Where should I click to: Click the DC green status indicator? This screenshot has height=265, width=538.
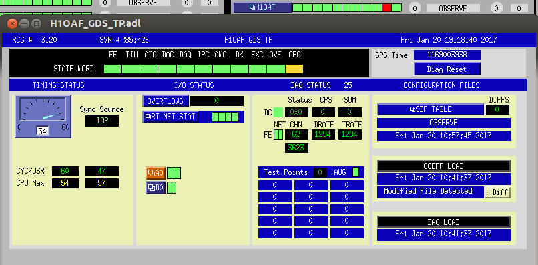(278, 112)
